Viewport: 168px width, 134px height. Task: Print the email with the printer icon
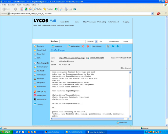pyautogui.click(x=108, y=46)
